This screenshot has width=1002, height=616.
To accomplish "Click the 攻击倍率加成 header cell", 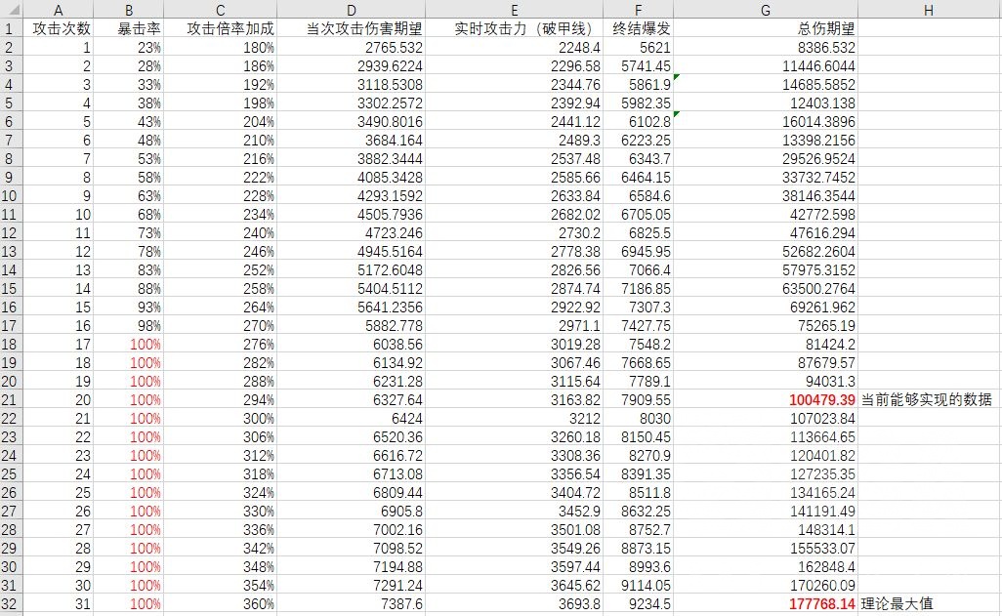I will (x=221, y=28).
